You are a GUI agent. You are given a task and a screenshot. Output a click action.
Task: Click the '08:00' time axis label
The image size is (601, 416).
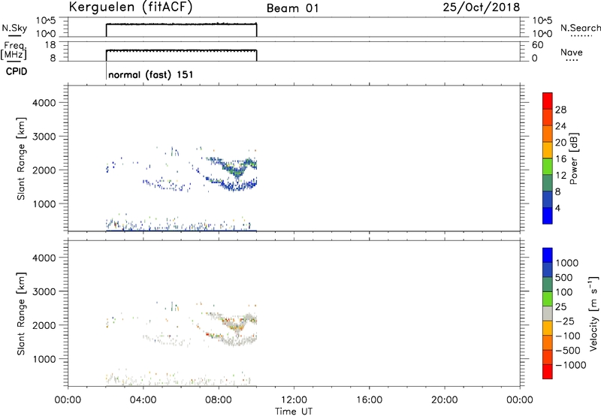(219, 400)
